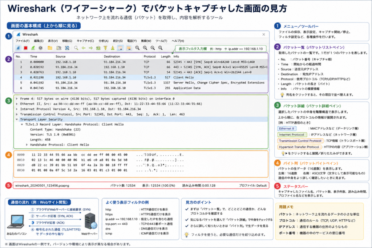Click the last magnifier icon in the toolbar

click(160, 48)
